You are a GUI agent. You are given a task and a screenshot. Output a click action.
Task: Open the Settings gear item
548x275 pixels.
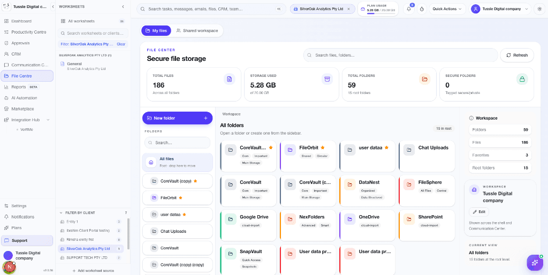pyautogui.click(x=27, y=206)
